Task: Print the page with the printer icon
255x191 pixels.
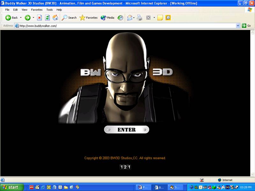Action: (x=139, y=18)
